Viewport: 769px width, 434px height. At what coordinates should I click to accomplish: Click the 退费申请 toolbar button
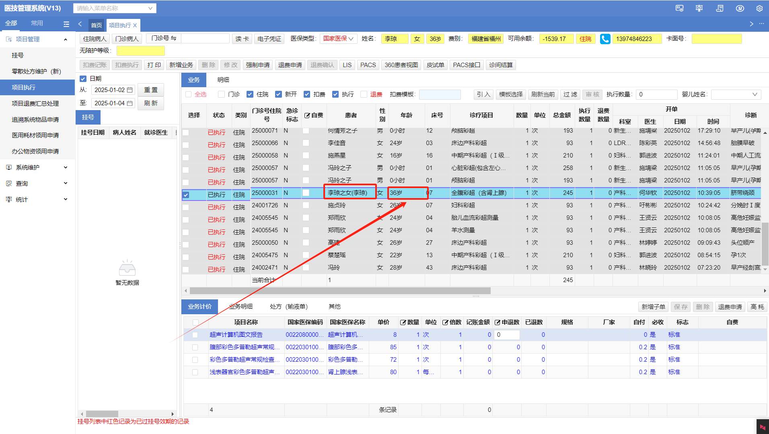pos(290,65)
